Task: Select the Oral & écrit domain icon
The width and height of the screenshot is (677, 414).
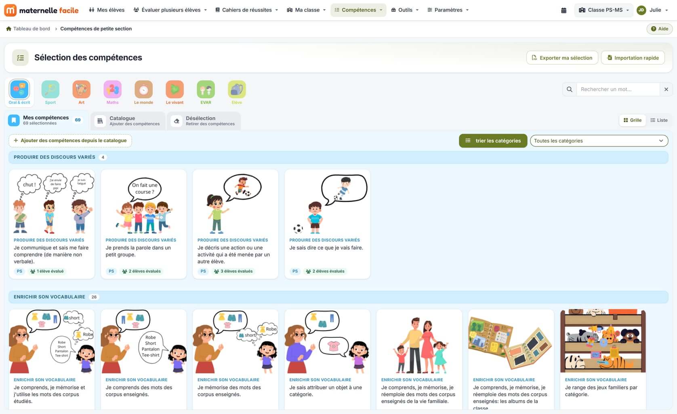Action: [x=19, y=90]
